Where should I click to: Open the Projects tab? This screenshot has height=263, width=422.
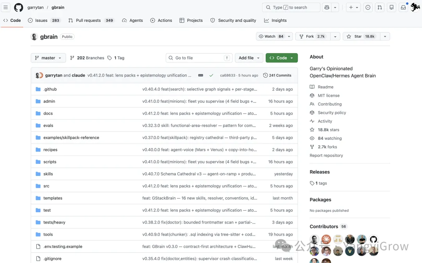191,20
